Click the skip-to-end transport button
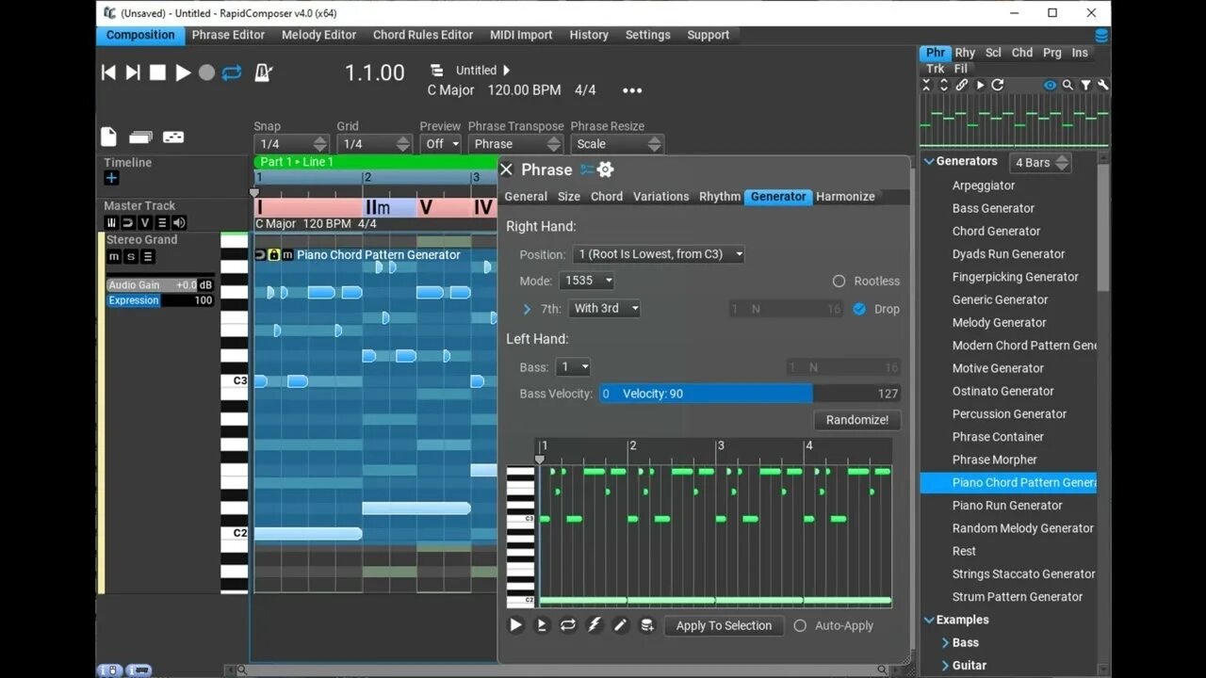 click(133, 73)
